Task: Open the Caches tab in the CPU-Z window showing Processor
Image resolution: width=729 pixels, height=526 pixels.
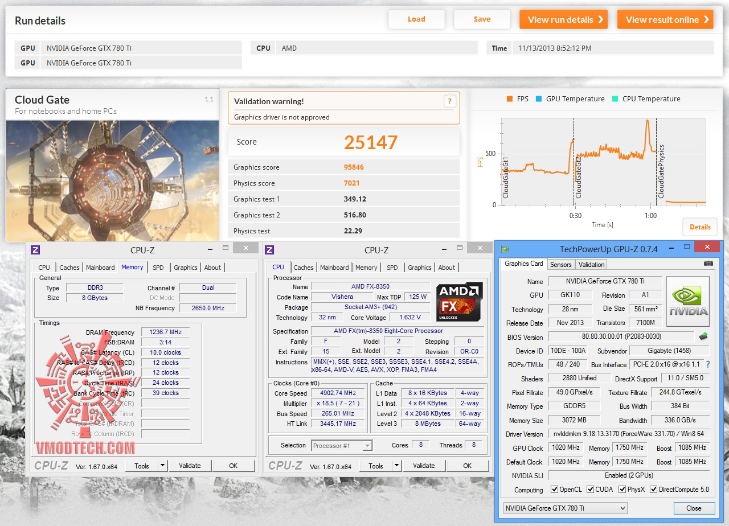Action: 304,268
